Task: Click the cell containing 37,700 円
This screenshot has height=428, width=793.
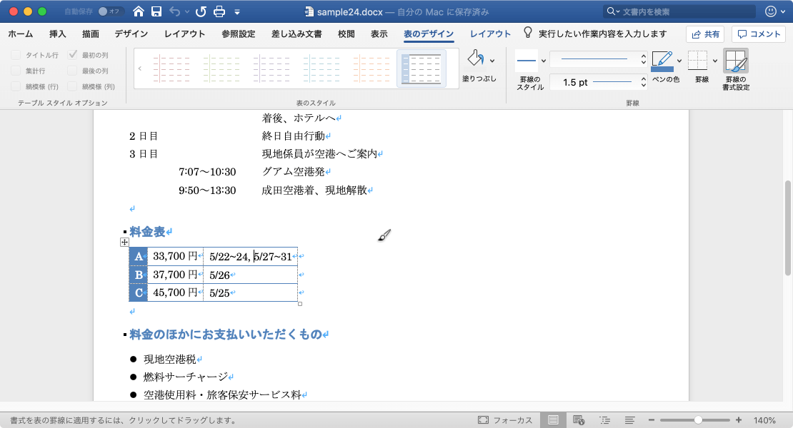Action: 176,275
